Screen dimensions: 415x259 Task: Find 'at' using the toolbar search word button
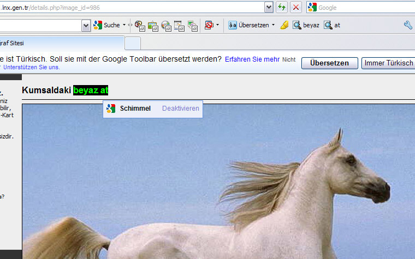pyautogui.click(x=332, y=25)
